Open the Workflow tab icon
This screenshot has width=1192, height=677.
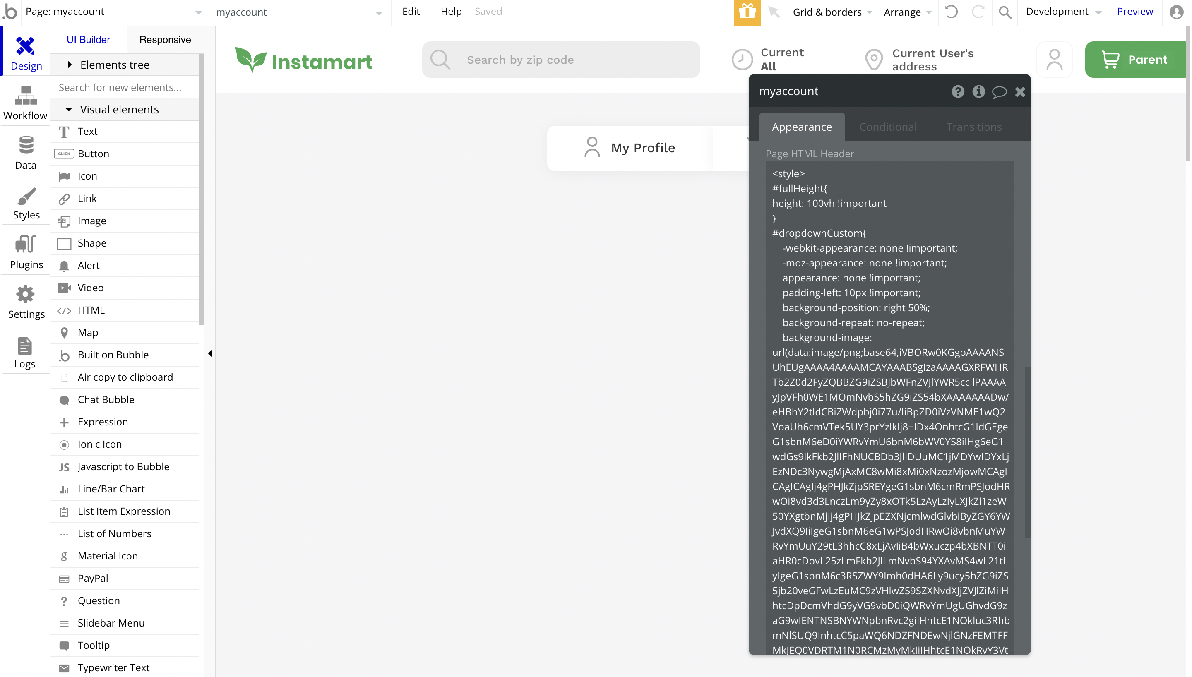(x=26, y=95)
